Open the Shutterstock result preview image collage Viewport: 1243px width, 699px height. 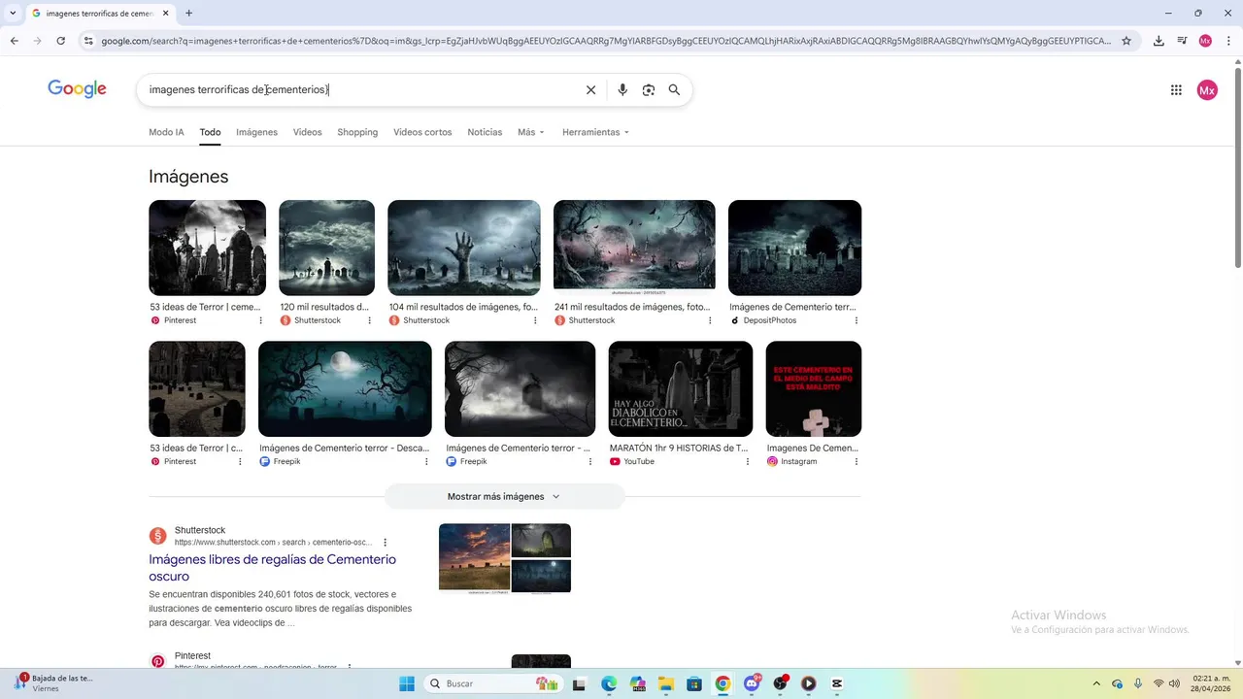505,558
